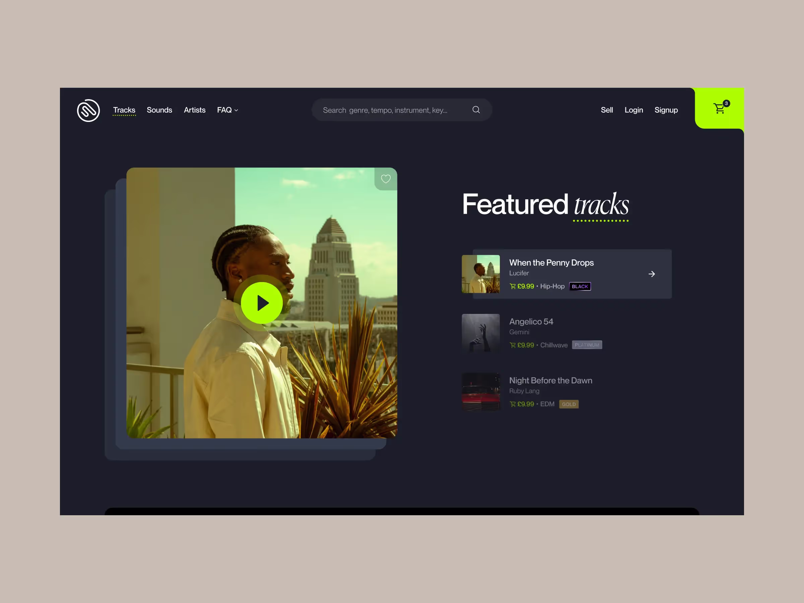Select the Angelico 54 thumbnail
Screen dimensions: 804x603
[x=480, y=333]
